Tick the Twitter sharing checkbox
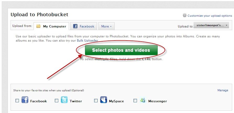The height and width of the screenshot is (113, 234). [57, 101]
